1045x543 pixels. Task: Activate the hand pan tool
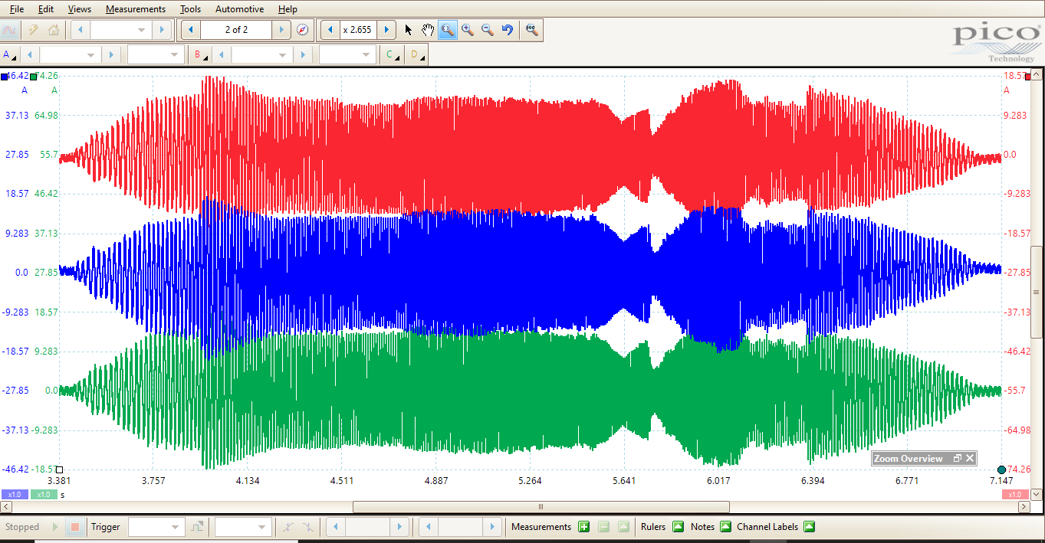tap(428, 30)
